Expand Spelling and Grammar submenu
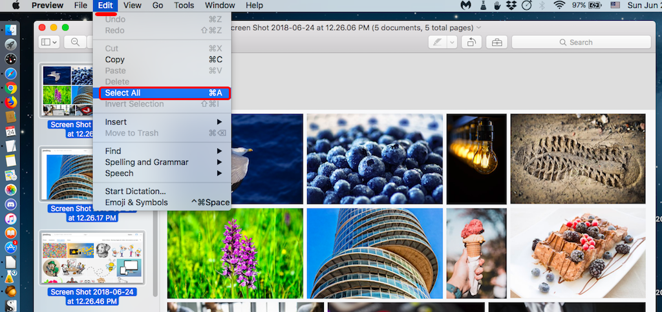 (x=162, y=162)
